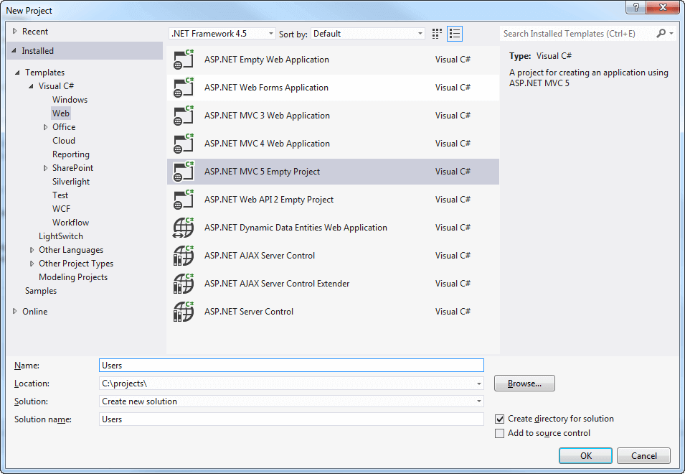The width and height of the screenshot is (685, 474).
Task: Uncheck Create directory for solution
Action: coord(500,419)
